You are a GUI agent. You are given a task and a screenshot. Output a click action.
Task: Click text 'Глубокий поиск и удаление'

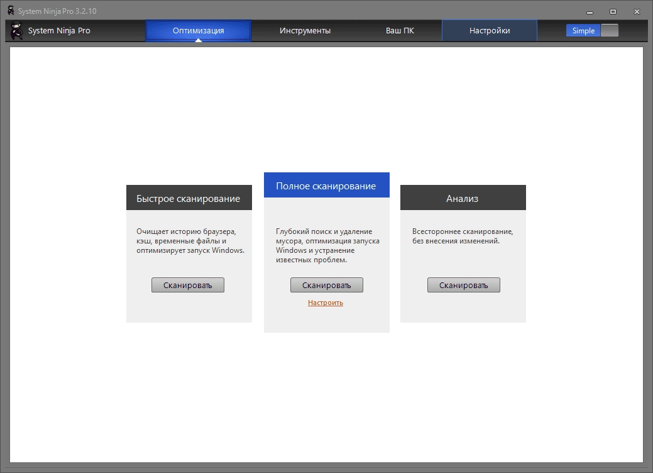point(324,231)
